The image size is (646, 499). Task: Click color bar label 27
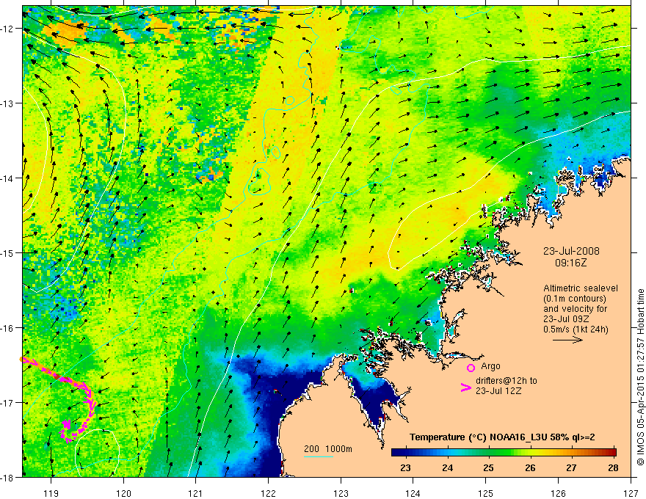pyautogui.click(x=571, y=467)
